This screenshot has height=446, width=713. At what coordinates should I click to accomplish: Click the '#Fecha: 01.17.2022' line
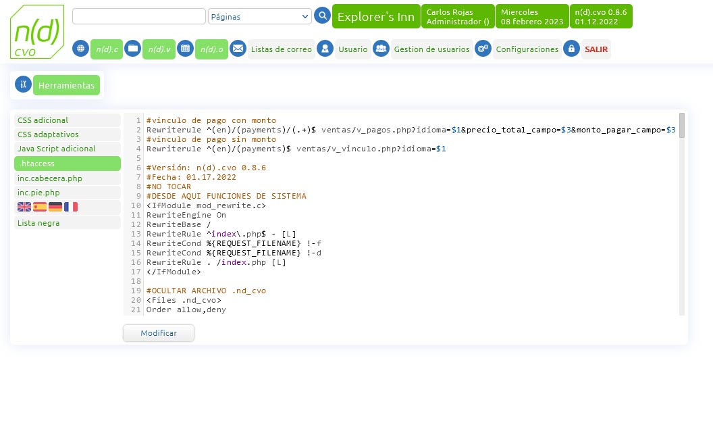point(191,177)
